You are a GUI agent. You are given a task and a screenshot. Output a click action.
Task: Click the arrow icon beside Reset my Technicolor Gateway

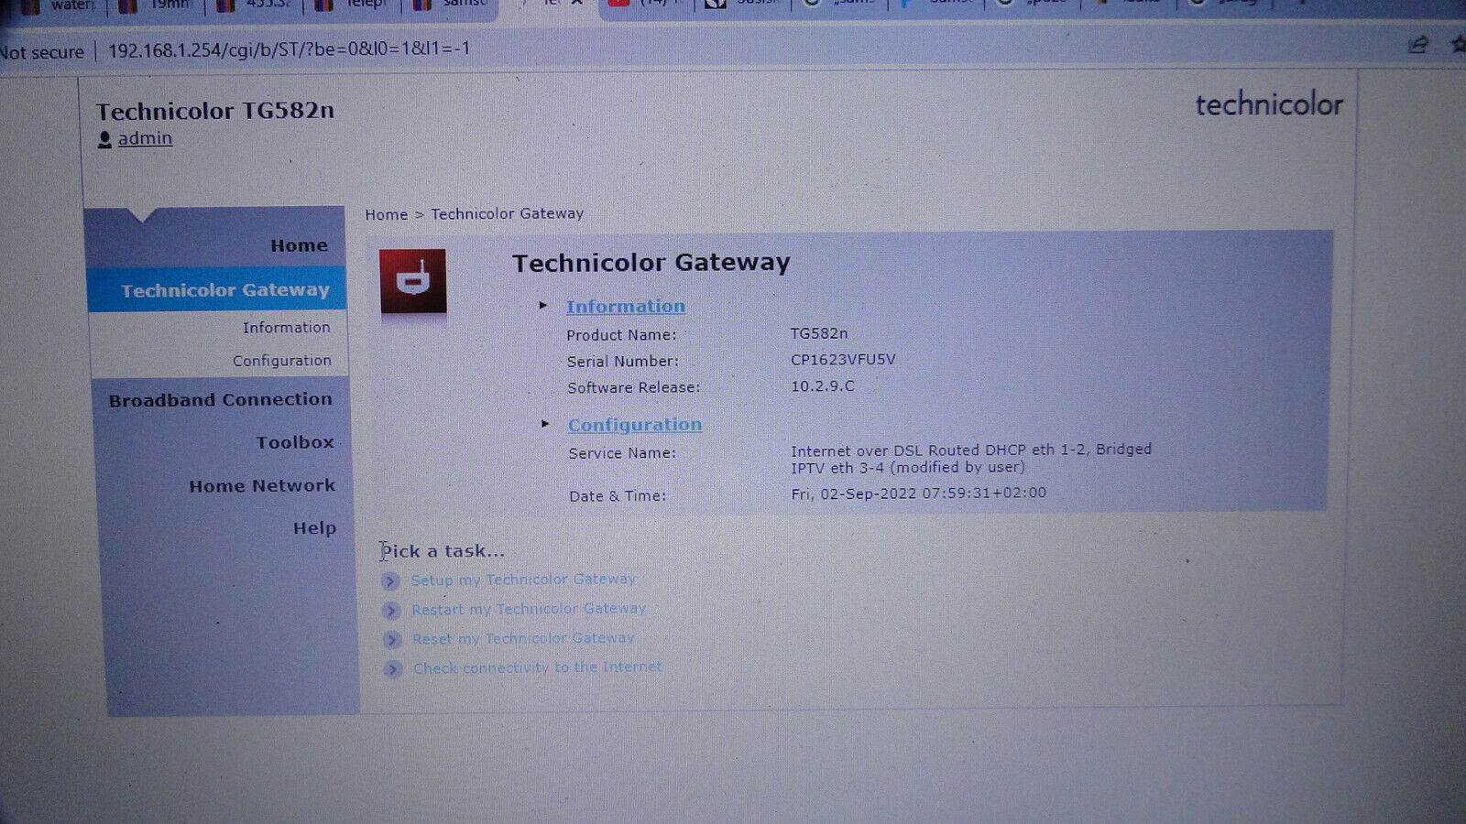pos(392,639)
